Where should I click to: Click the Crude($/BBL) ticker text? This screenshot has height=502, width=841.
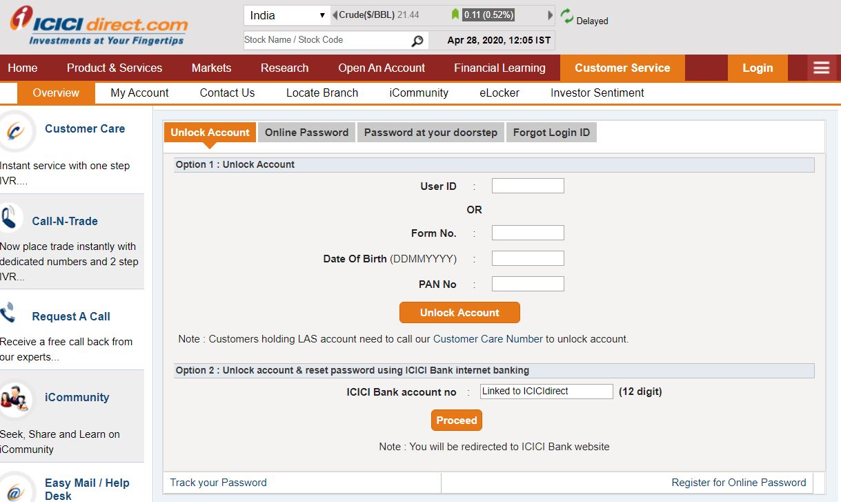point(367,15)
